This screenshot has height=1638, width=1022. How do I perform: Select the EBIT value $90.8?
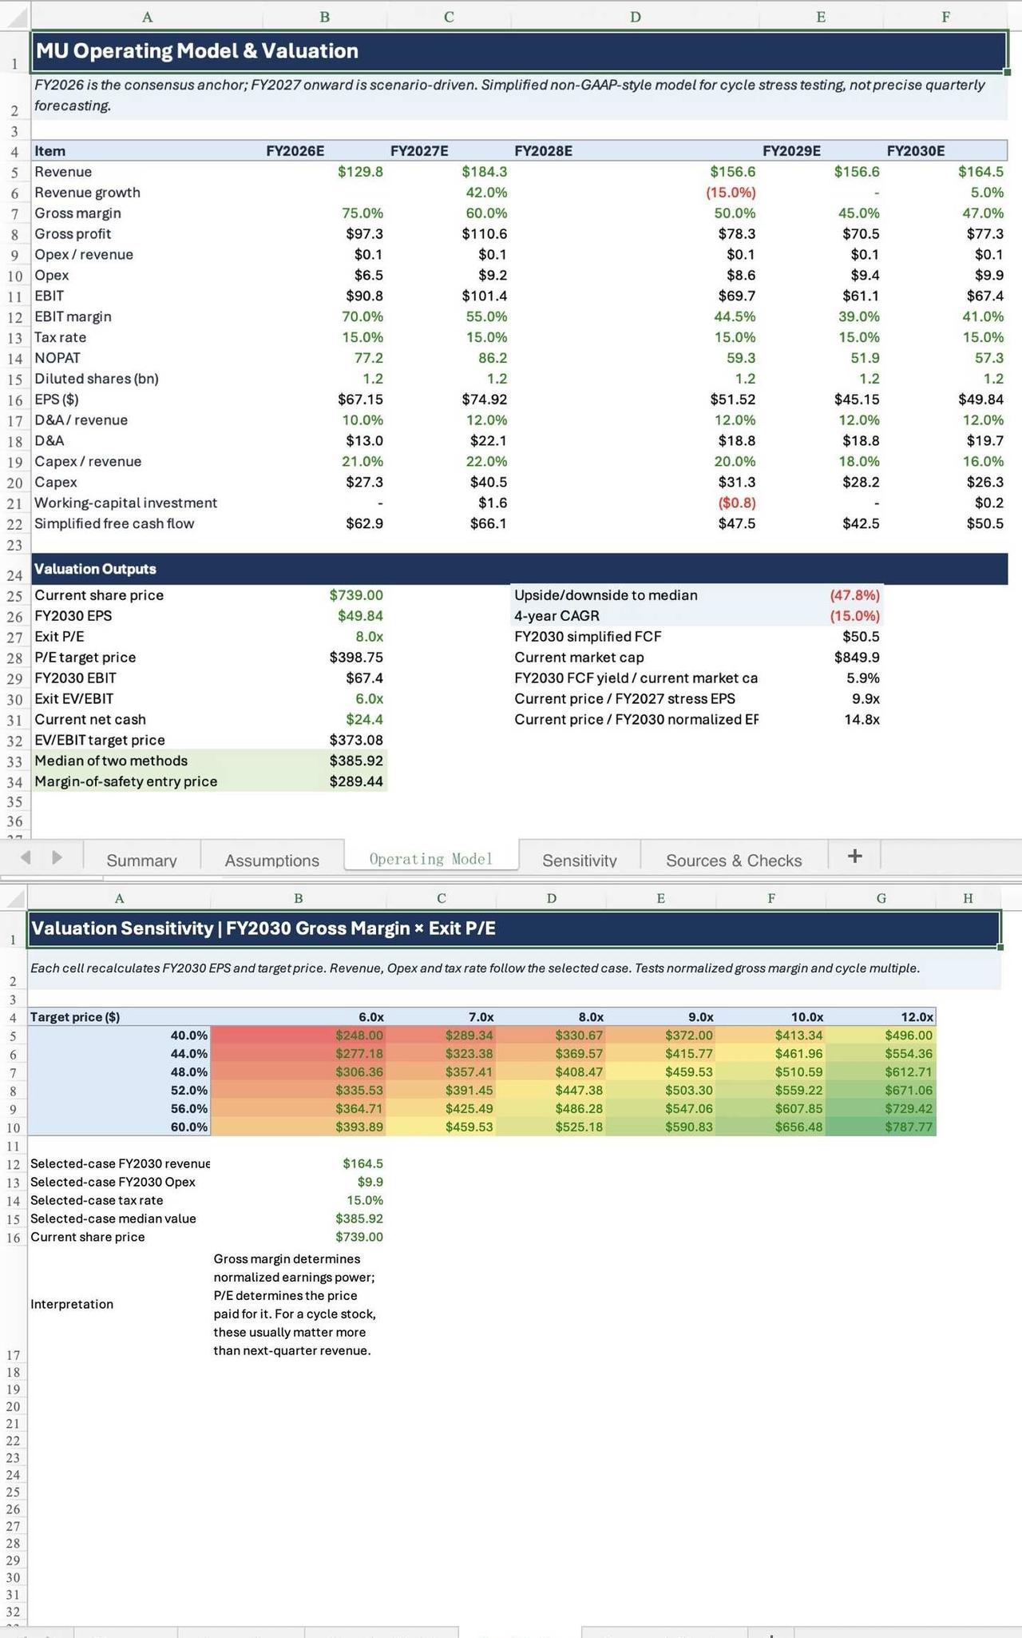tap(364, 296)
